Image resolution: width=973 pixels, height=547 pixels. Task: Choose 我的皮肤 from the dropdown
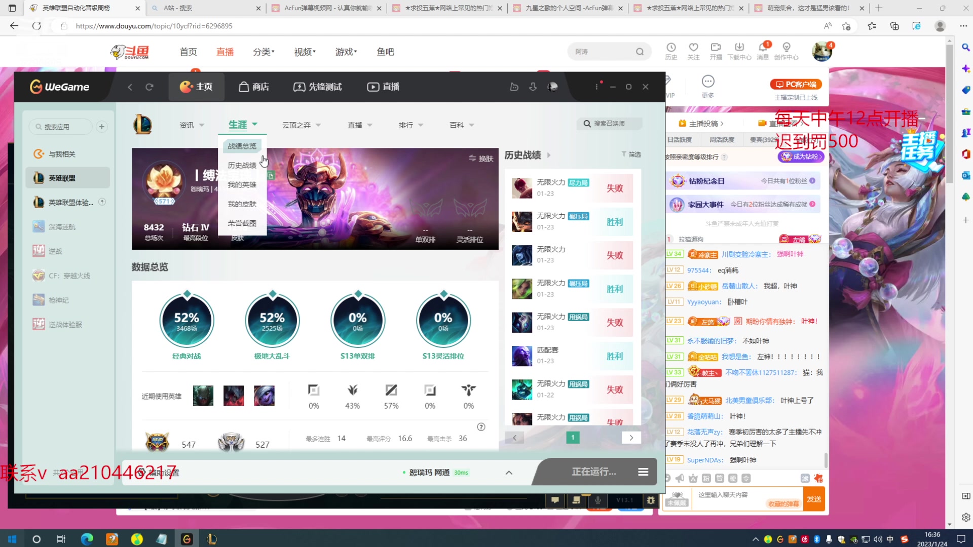point(242,204)
